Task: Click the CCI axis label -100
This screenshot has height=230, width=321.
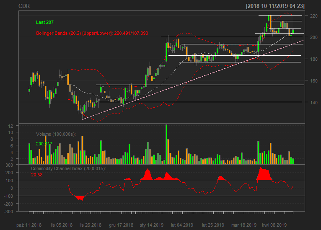Action: point(8,196)
